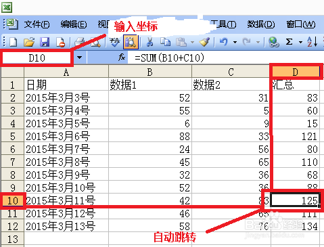Click the Select All corner box

(12, 72)
